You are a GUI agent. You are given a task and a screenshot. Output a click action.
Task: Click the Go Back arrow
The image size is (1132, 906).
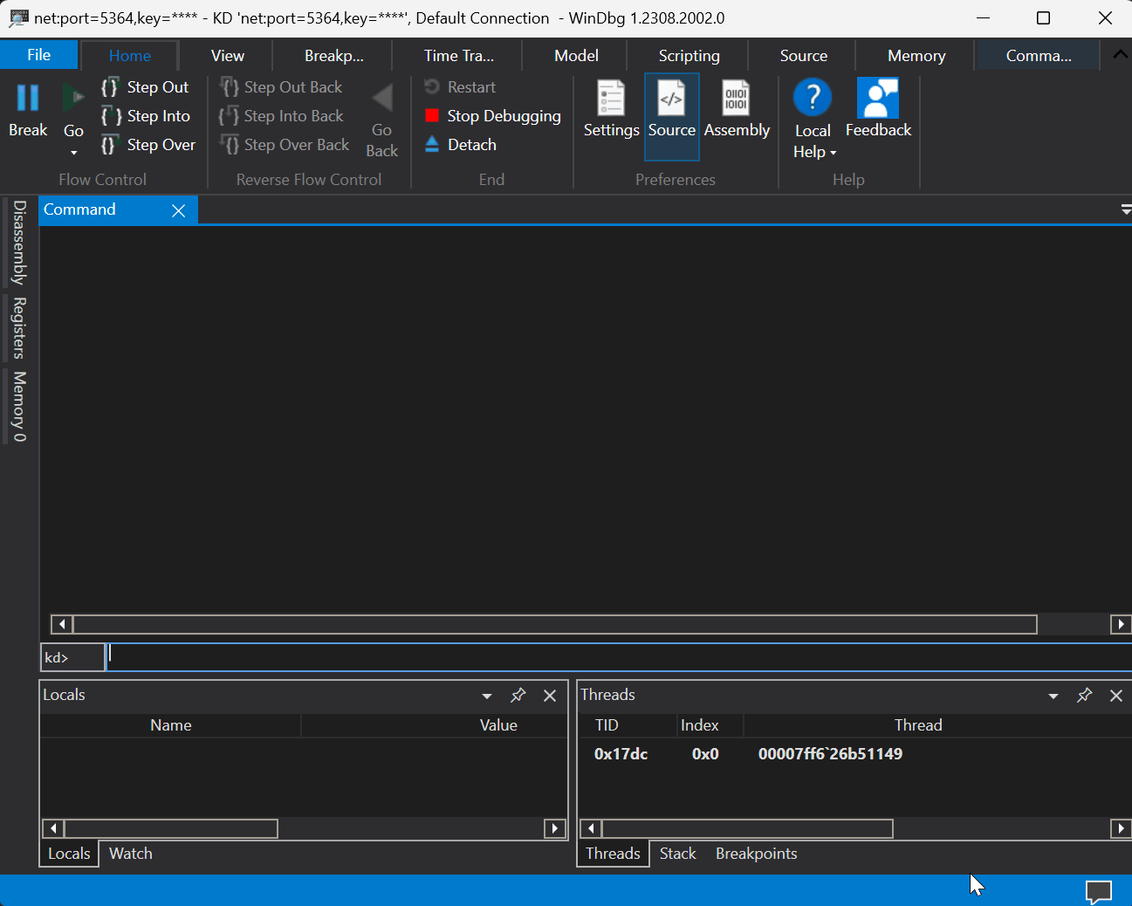coord(382,98)
